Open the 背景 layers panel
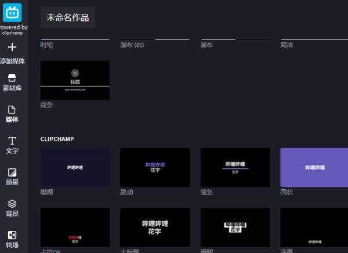 click(x=12, y=204)
